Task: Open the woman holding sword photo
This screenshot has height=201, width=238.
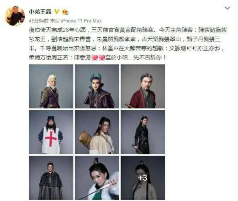Action: point(97,178)
